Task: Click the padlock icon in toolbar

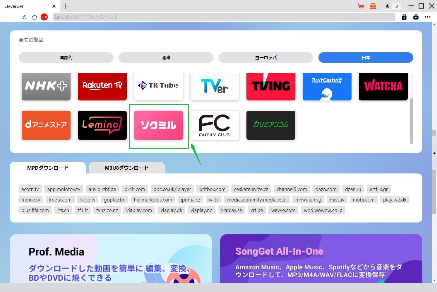Action: point(404,17)
